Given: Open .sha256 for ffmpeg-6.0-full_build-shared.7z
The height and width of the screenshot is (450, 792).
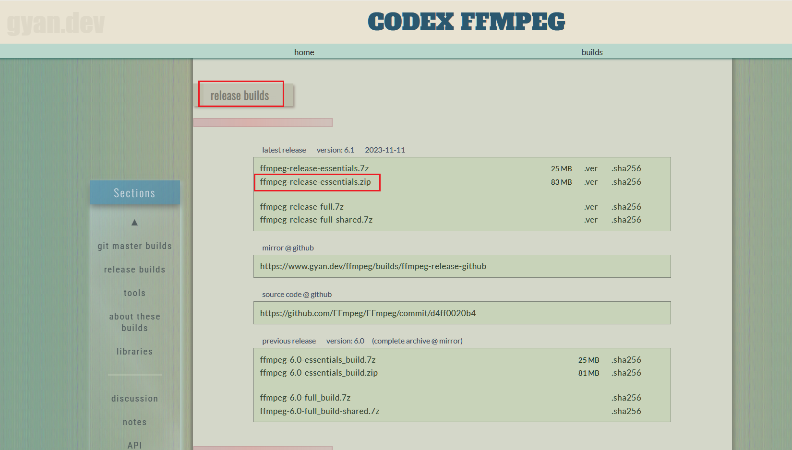Looking at the screenshot, I should click(626, 411).
